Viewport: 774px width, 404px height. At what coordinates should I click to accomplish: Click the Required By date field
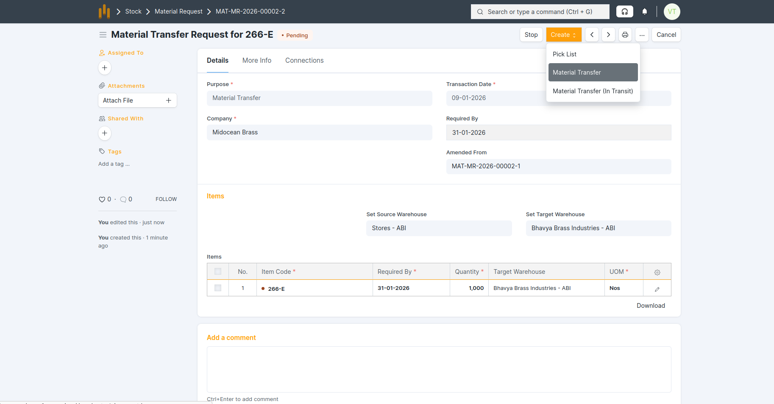[558, 133]
